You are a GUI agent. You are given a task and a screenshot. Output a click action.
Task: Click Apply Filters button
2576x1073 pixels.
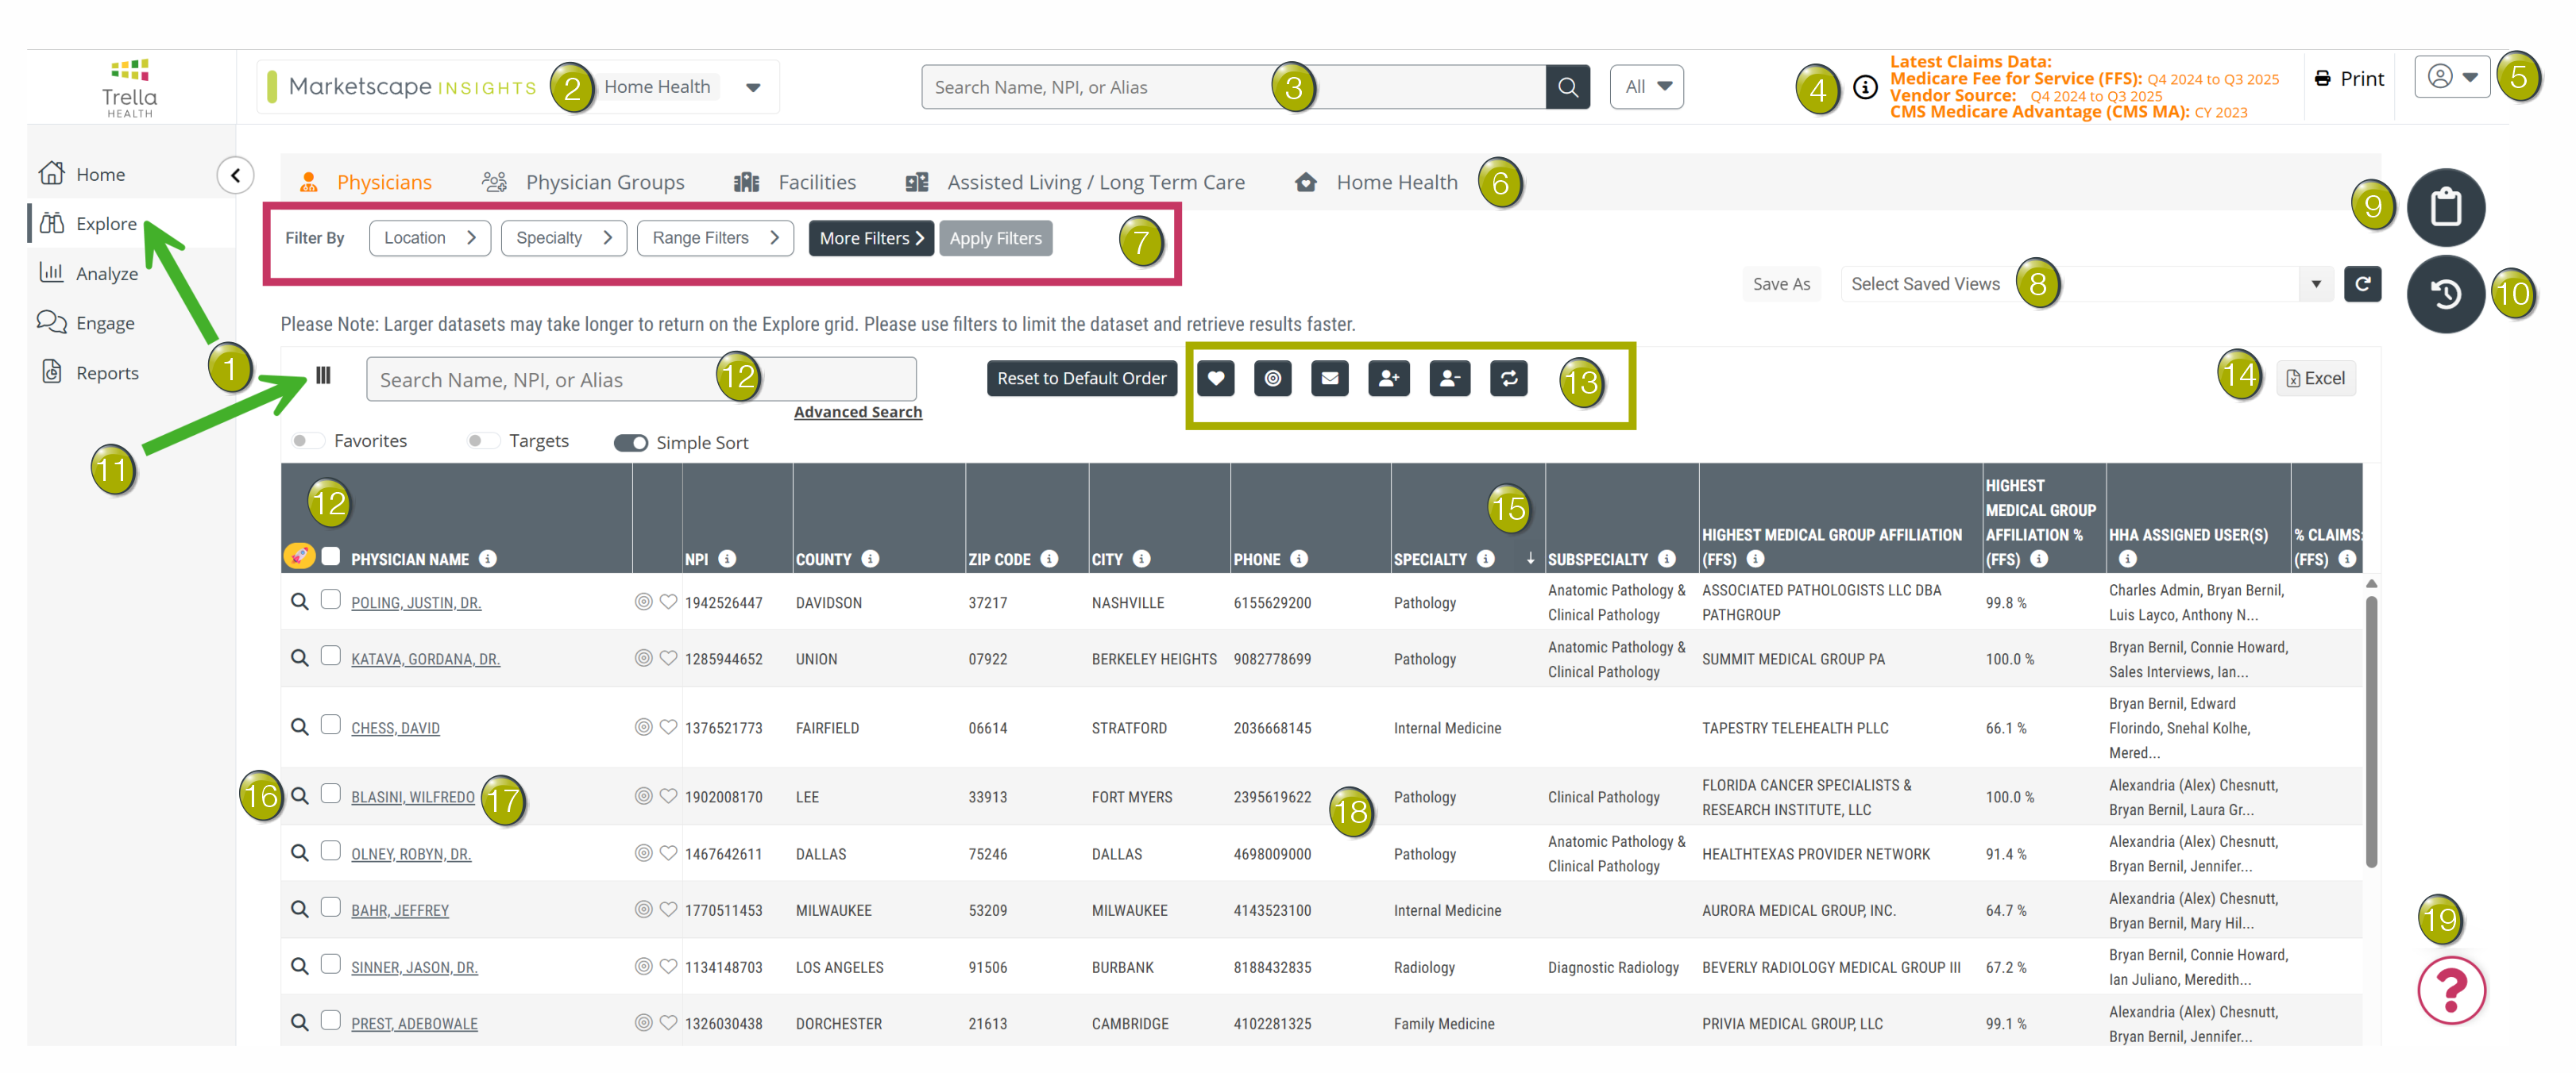click(995, 238)
